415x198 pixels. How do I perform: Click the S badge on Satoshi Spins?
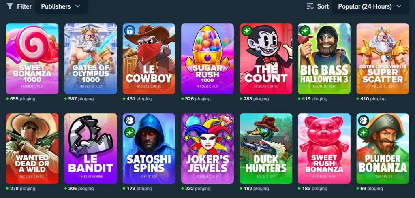pos(130,121)
